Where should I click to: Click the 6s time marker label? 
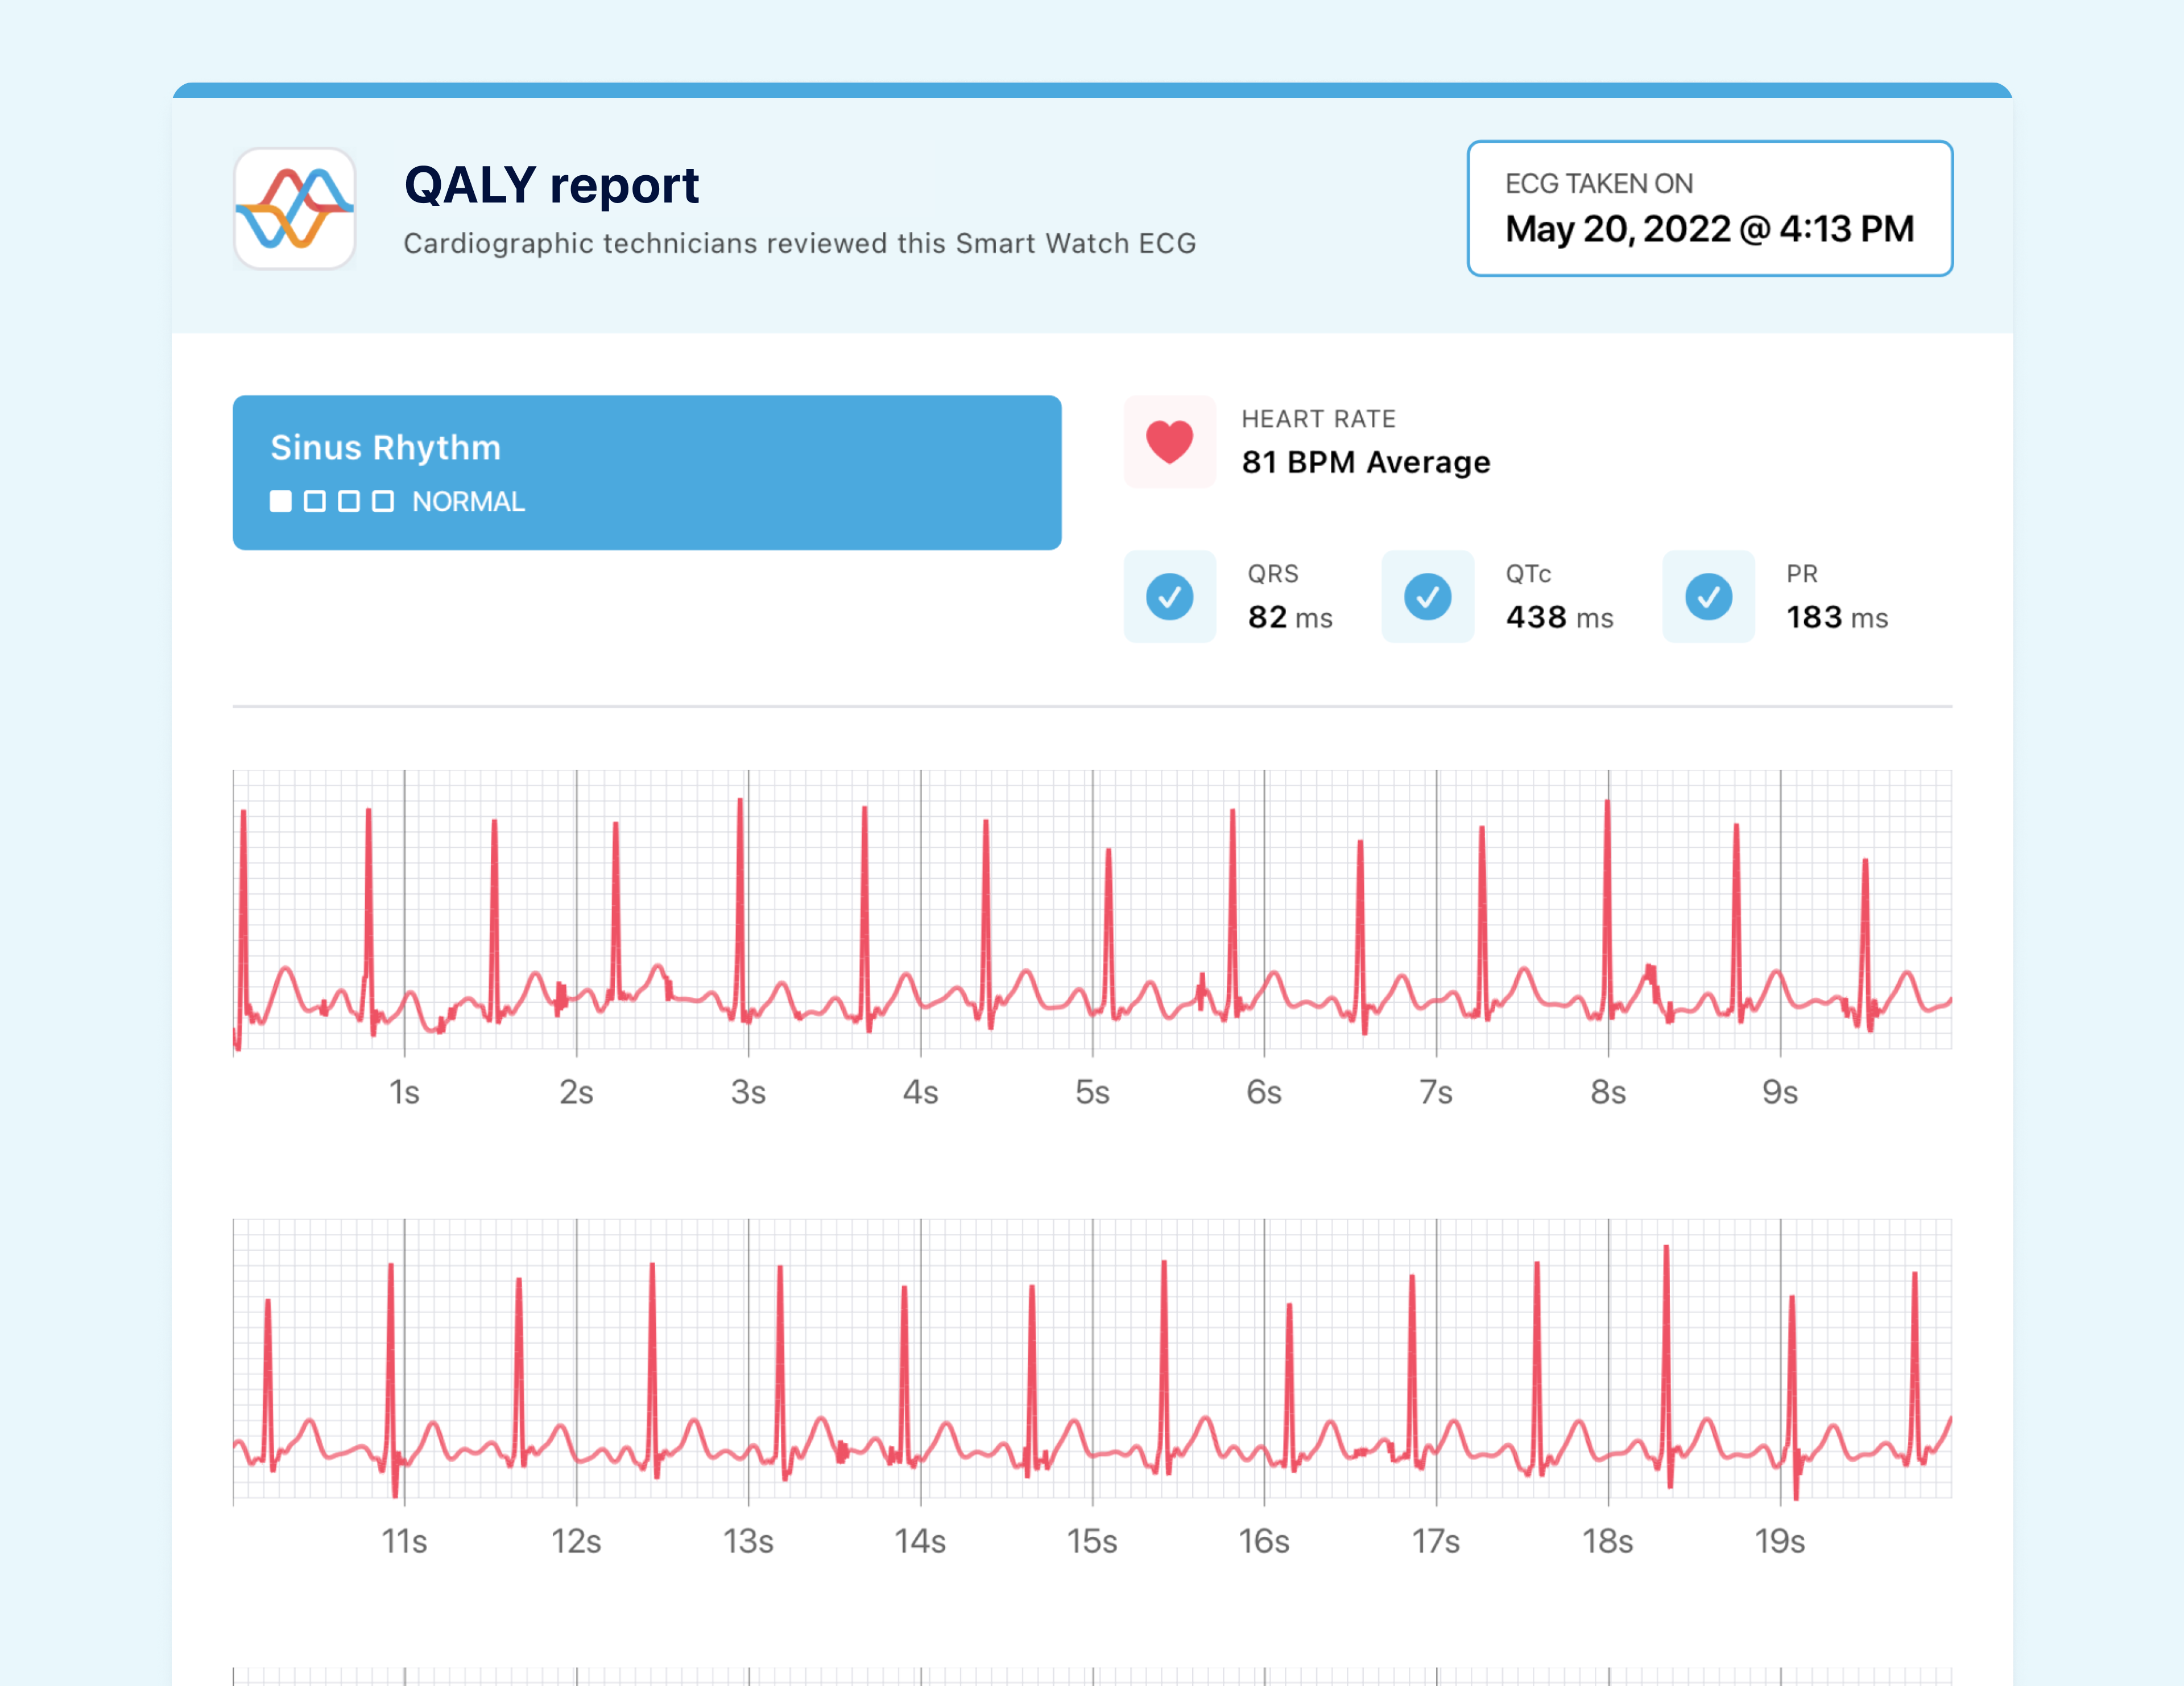coord(1264,1092)
